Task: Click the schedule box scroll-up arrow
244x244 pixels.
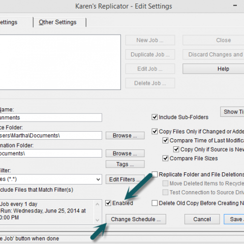Action: click(97, 204)
